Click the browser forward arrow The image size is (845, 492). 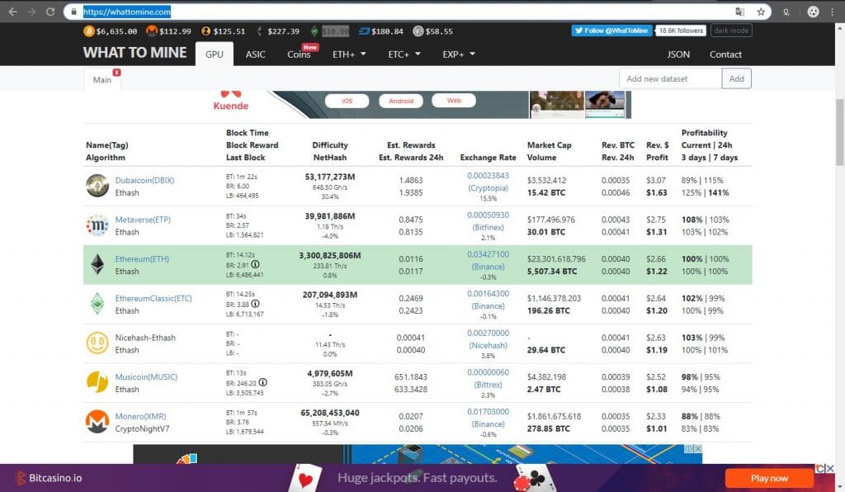pyautogui.click(x=32, y=12)
